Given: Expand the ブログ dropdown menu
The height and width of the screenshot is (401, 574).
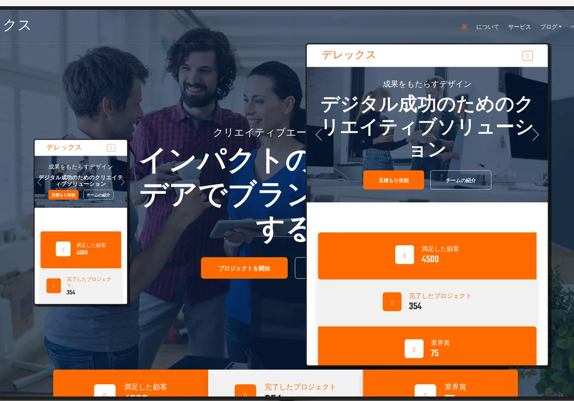Looking at the screenshot, I should pyautogui.click(x=550, y=26).
